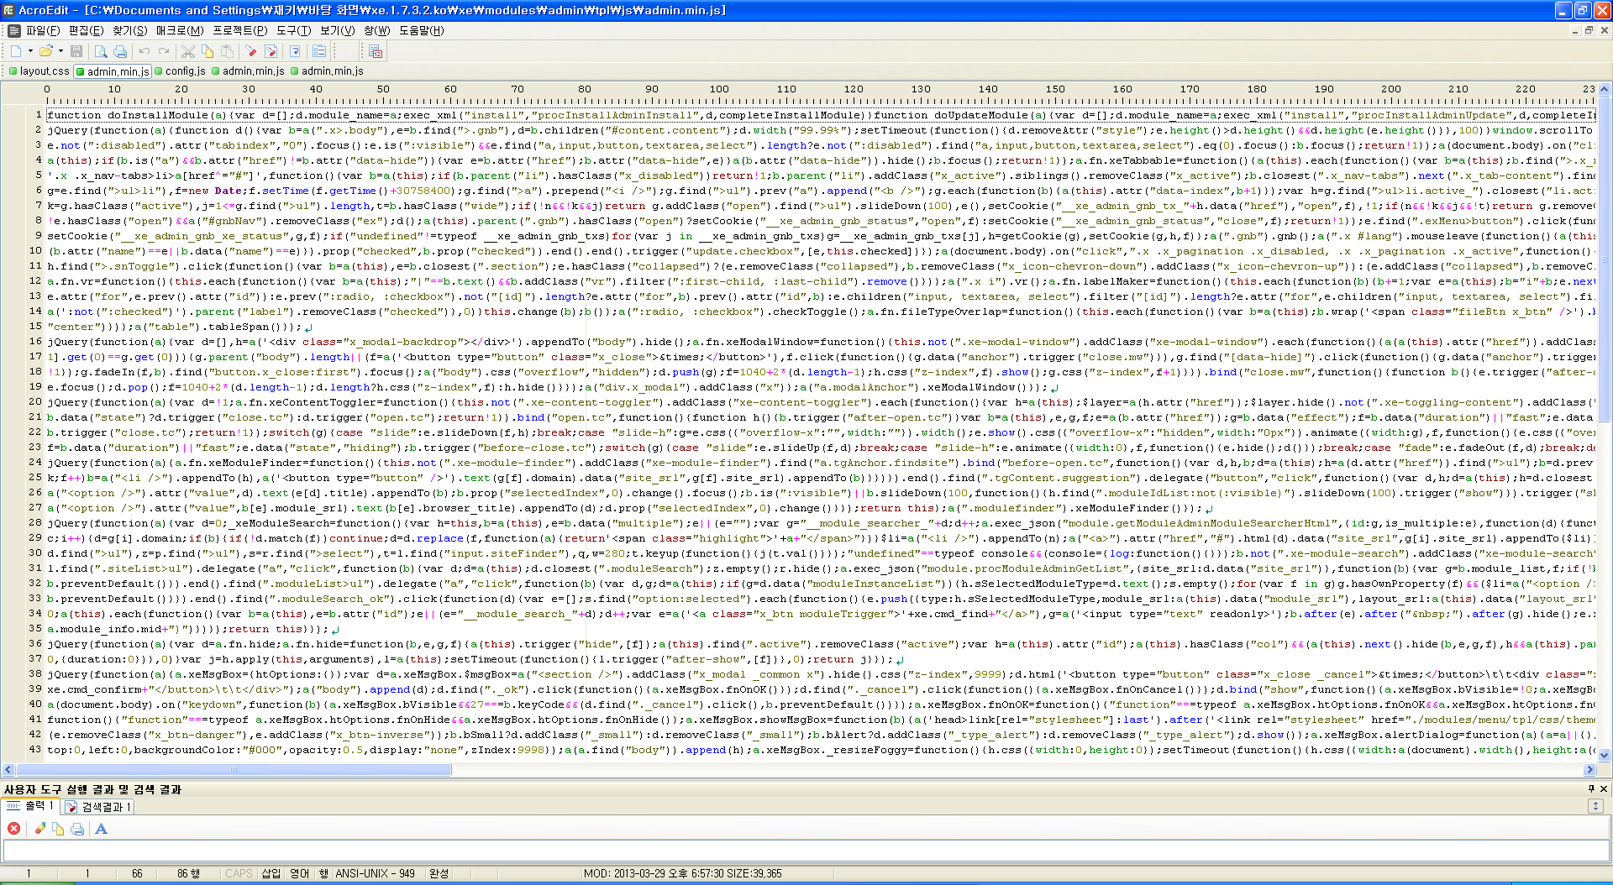
Task: Open the 매크로(M) menu
Action: (x=179, y=30)
